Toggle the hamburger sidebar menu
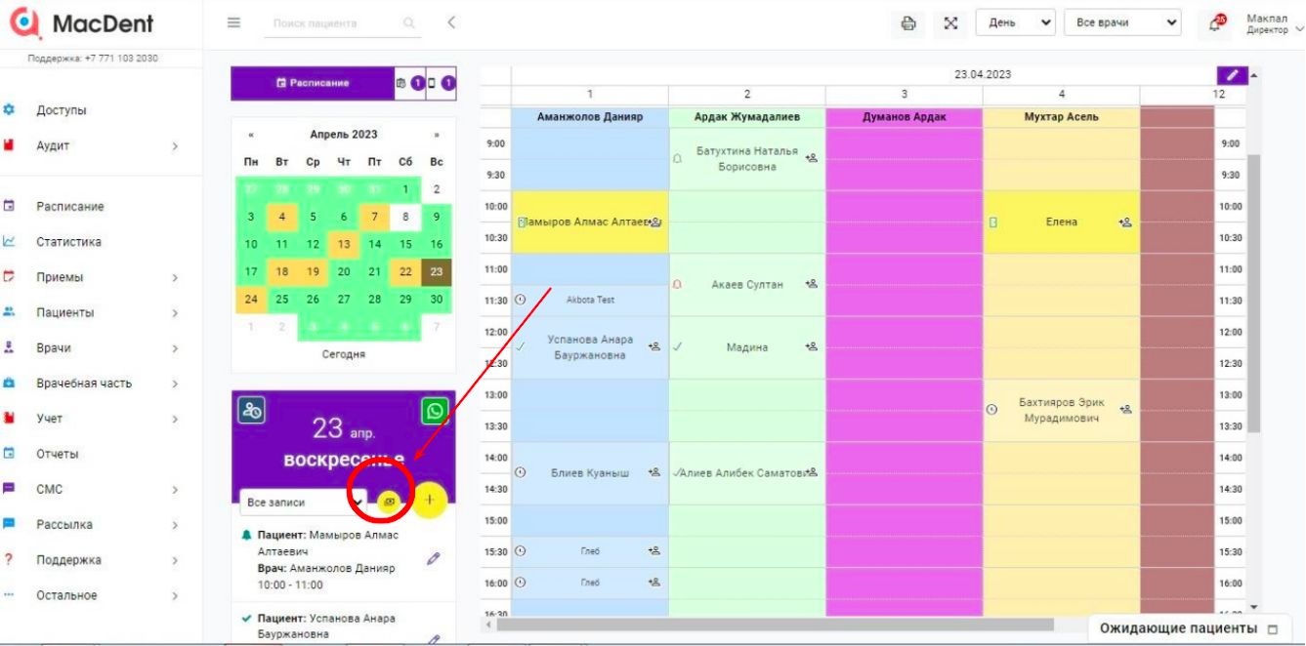 click(x=234, y=22)
